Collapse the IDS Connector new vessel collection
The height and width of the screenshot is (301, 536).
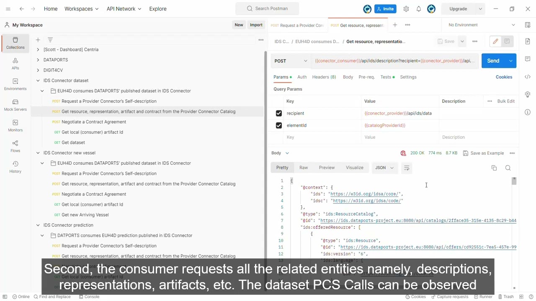point(38,153)
